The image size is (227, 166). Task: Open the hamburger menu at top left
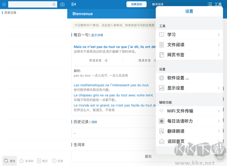click(x=4, y=5)
